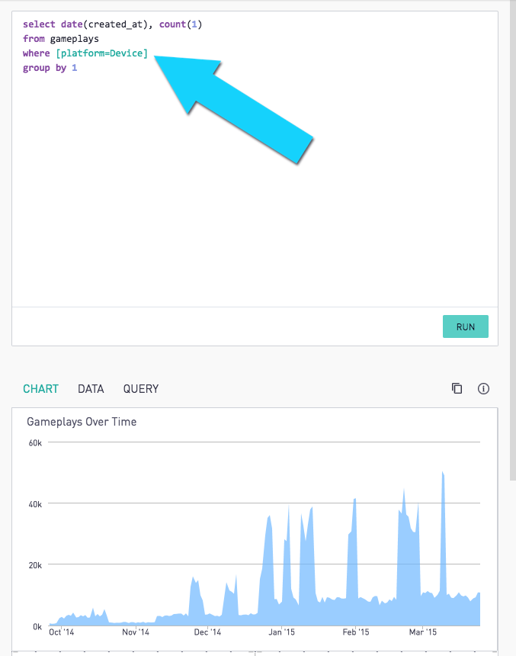The image size is (516, 656).
Task: Click the [platform=Device] filter in query
Action: (102, 53)
